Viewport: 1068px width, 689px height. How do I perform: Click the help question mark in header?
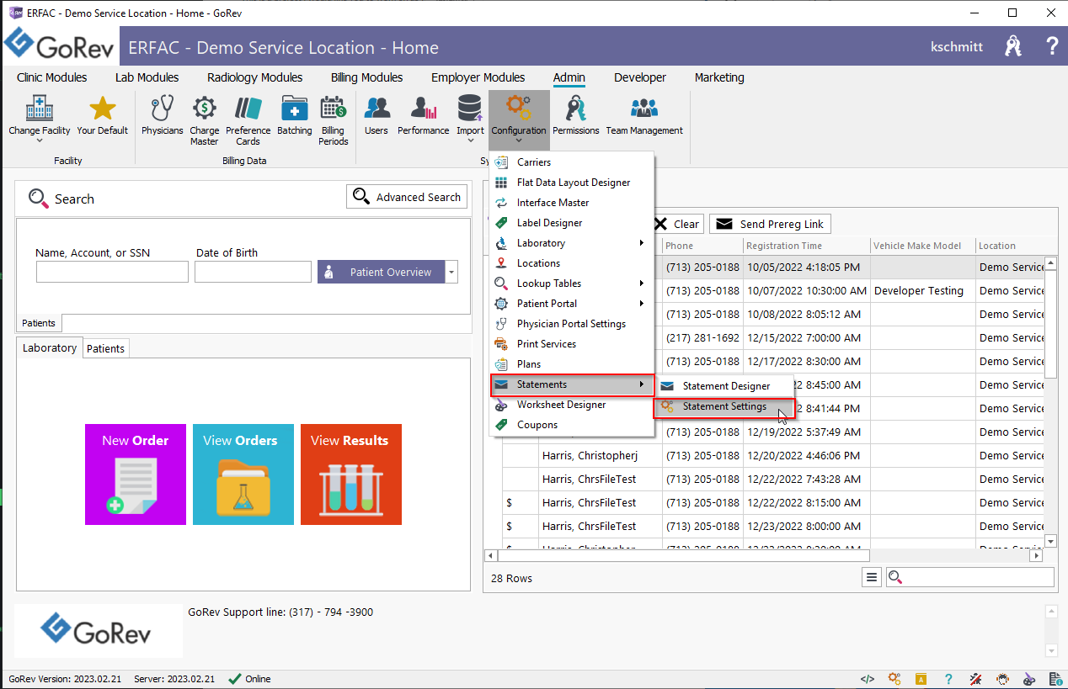click(1052, 46)
